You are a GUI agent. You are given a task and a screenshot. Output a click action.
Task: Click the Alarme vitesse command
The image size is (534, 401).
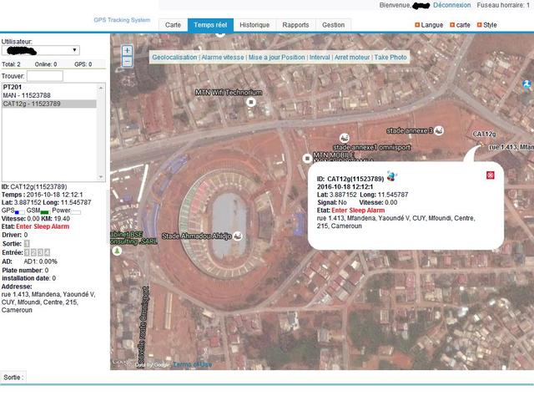tap(223, 58)
